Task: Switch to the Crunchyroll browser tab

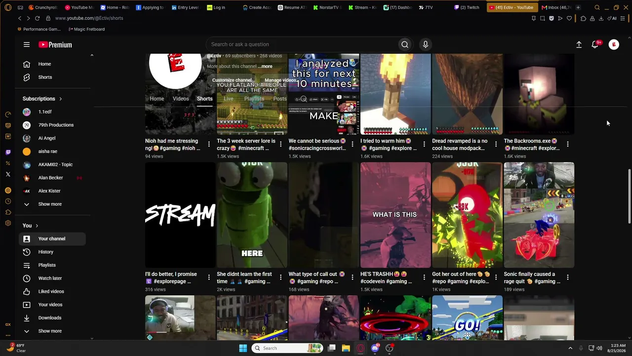Action: coord(43,7)
